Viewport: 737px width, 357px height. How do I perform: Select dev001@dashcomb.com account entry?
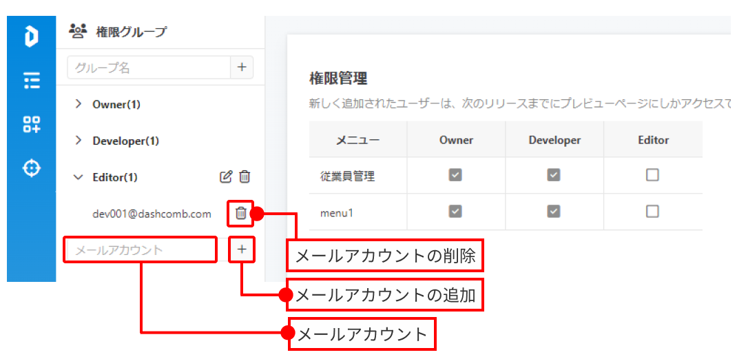(152, 214)
